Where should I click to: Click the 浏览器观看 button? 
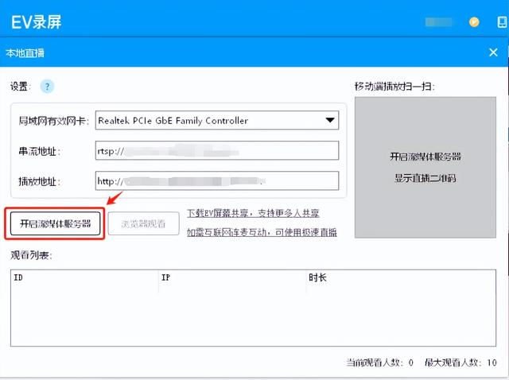pyautogui.click(x=143, y=223)
